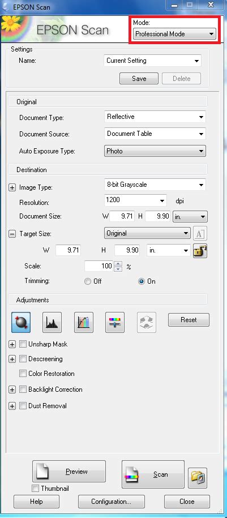227x518 pixels.
Task: Check the Color Restoration option
Action: [23, 374]
